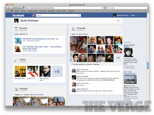Reload the page with the refresh icon
This screenshot has width=154, height=115.
[102, 8]
